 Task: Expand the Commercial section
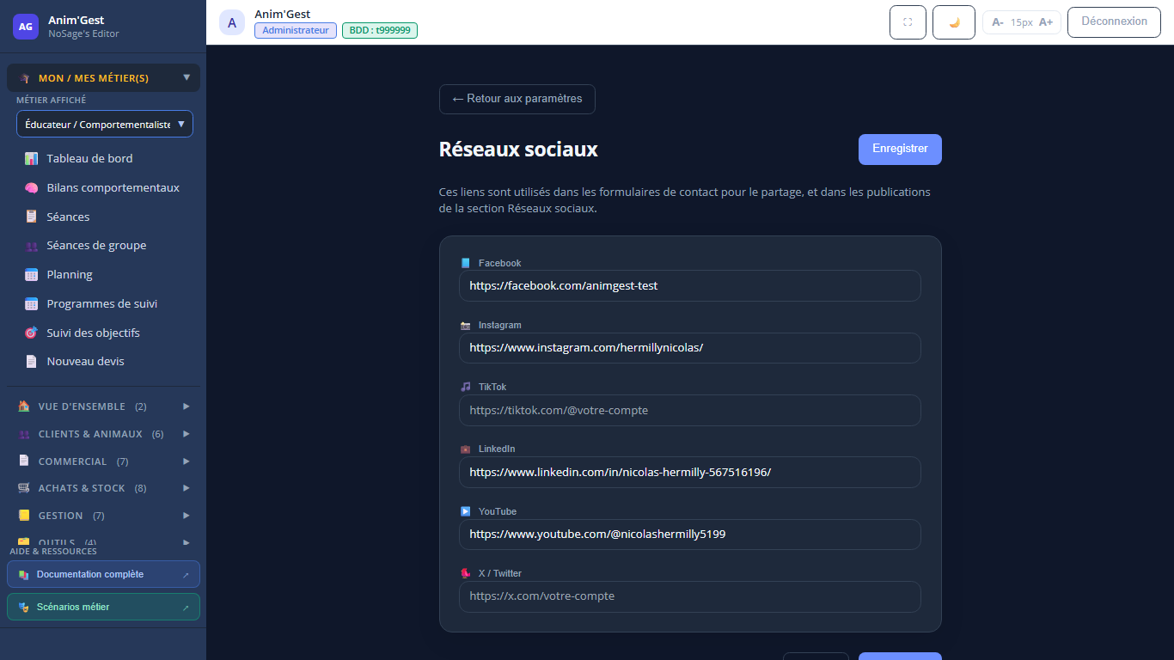click(x=103, y=461)
